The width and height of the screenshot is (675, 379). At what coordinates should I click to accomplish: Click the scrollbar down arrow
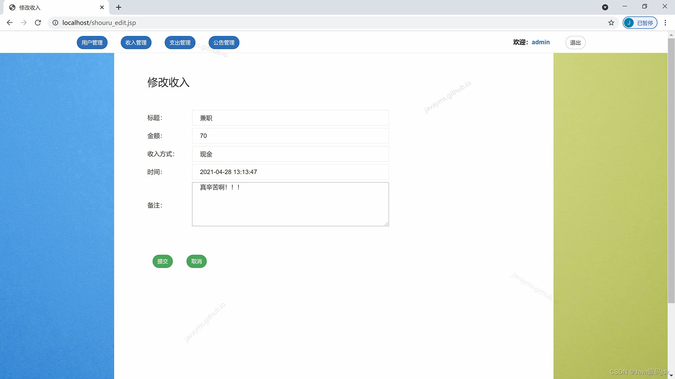point(671,375)
